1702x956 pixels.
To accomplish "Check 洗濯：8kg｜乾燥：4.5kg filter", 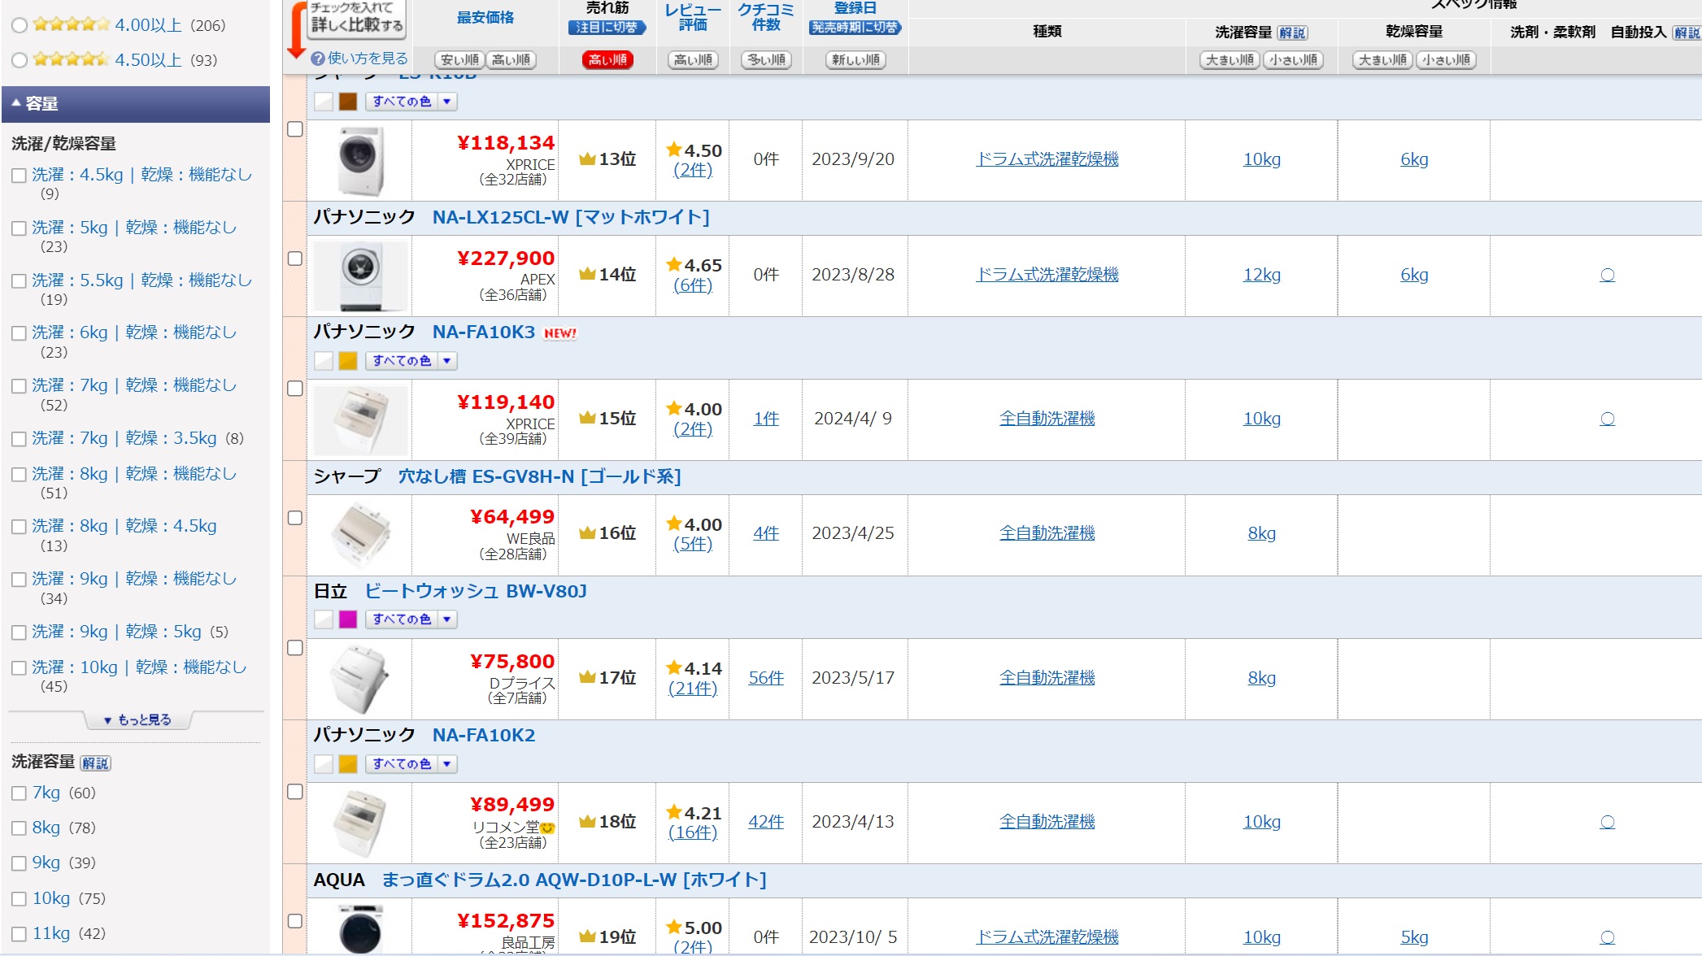I will click(19, 527).
